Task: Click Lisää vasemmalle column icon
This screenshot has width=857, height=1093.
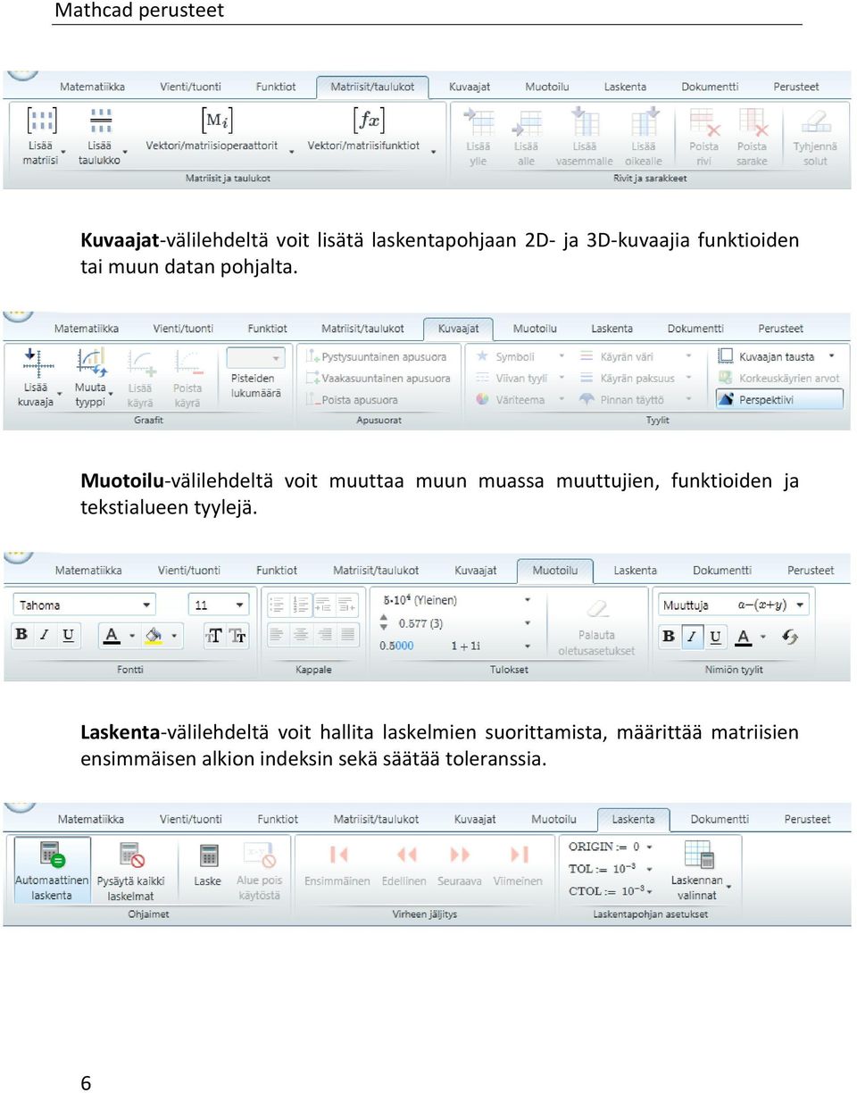Action: (584, 121)
